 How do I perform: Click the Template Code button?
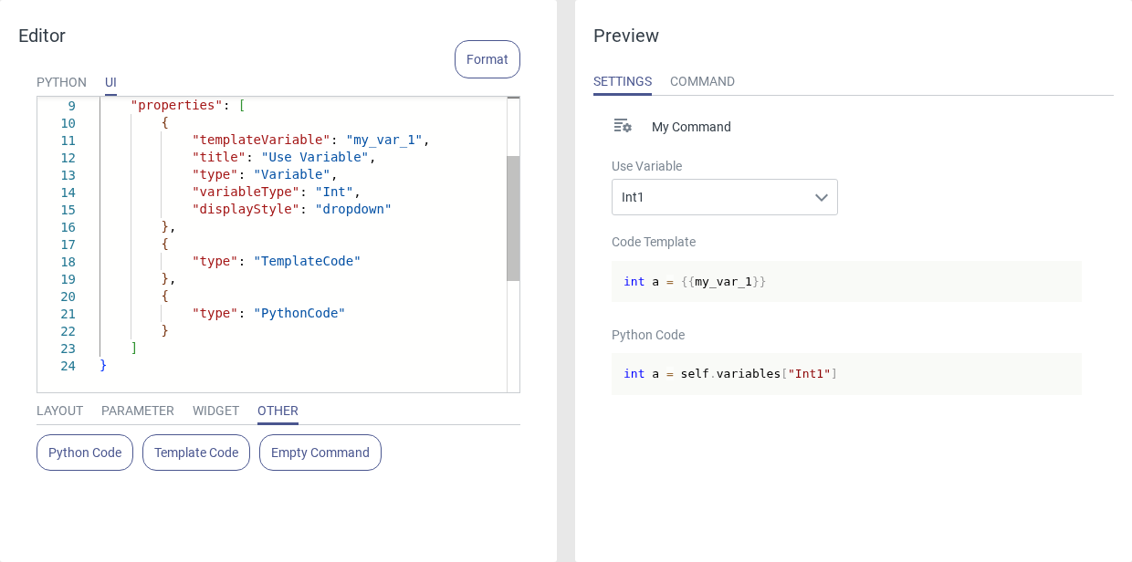(x=196, y=453)
